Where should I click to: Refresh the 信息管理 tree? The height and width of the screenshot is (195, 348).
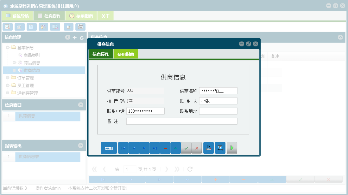click(x=81, y=38)
